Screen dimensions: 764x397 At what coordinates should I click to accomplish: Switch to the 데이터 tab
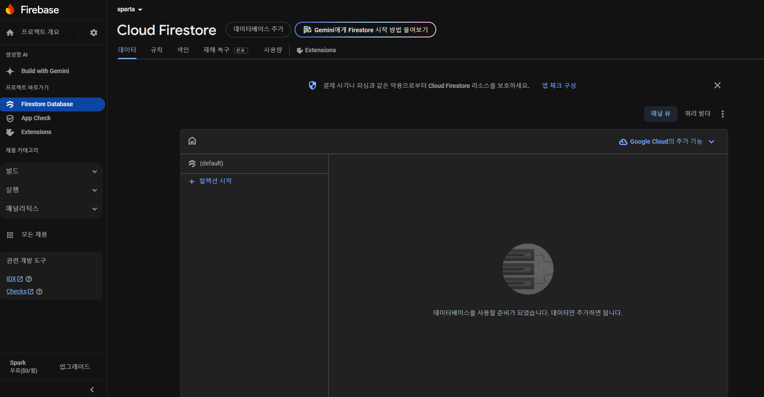127,50
